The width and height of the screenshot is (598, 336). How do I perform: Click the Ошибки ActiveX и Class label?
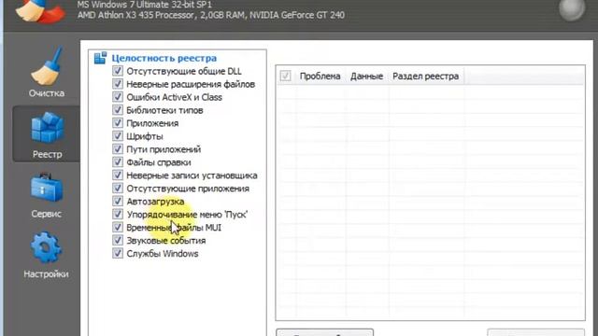(x=175, y=97)
